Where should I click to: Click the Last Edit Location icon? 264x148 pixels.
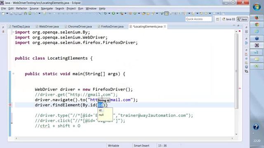tap(201, 14)
